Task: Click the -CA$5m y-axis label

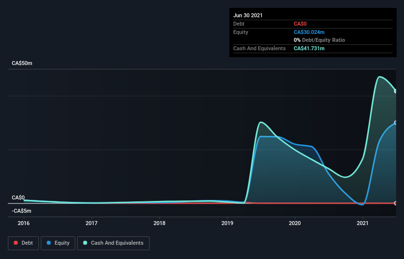Action: coord(21,211)
